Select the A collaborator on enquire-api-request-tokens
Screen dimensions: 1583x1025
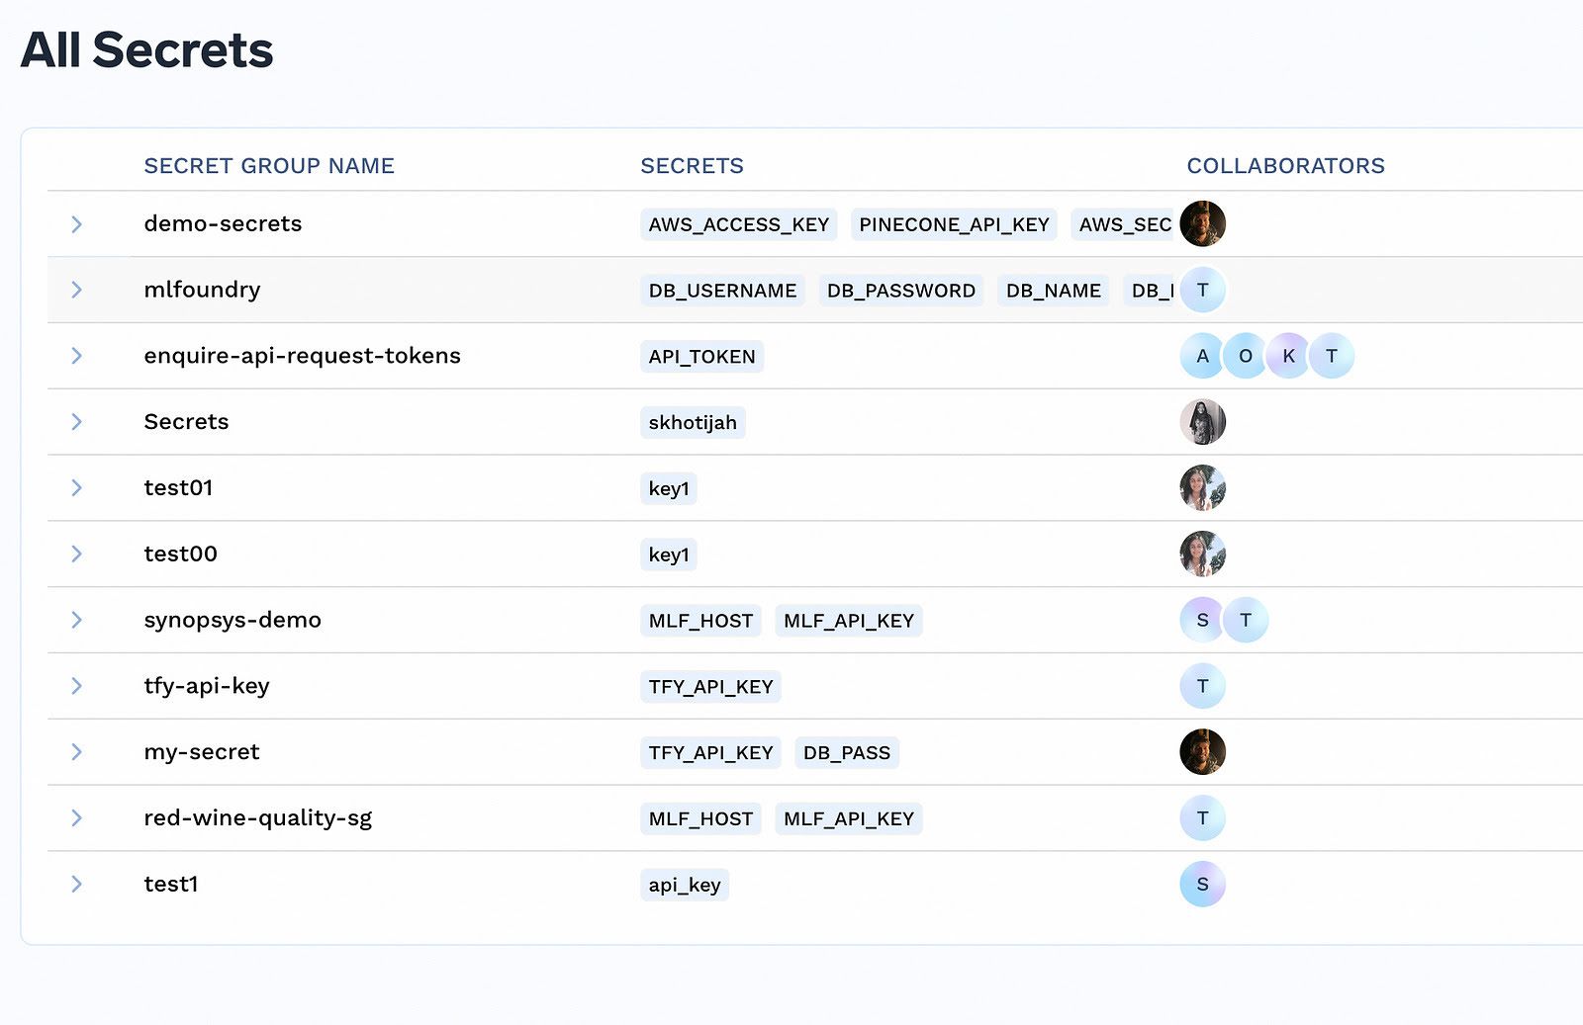[1202, 356]
